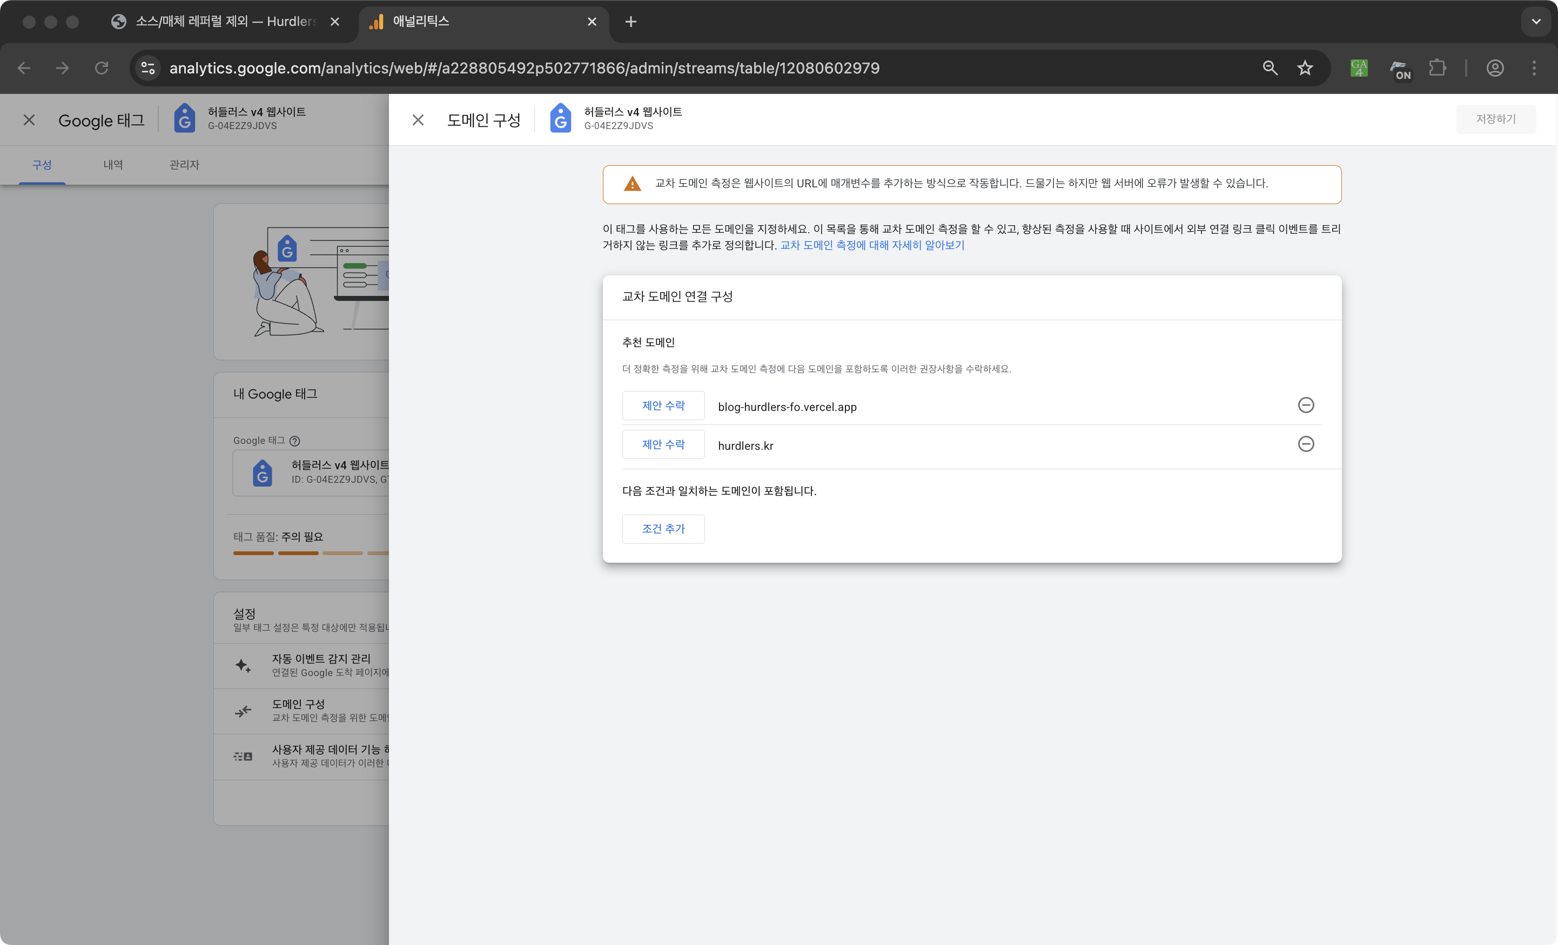Screen dimensions: 1558x945
Task: Click the zoom magnifier icon in address bar
Action: 1270,68
